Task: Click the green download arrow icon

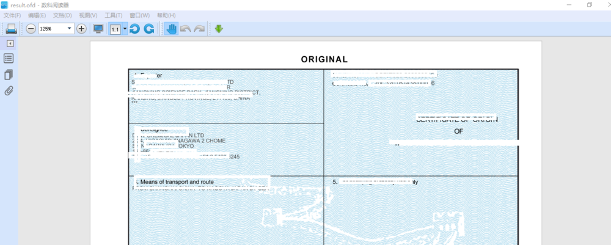Action: (219, 29)
